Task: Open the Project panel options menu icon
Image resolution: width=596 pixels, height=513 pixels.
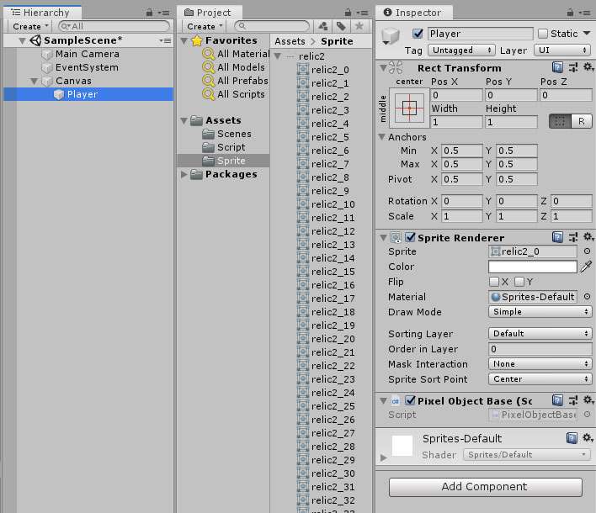Action: point(362,13)
